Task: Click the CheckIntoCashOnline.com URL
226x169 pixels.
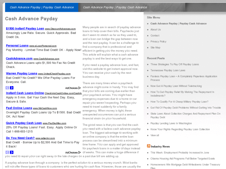Action: click(63, 93)
